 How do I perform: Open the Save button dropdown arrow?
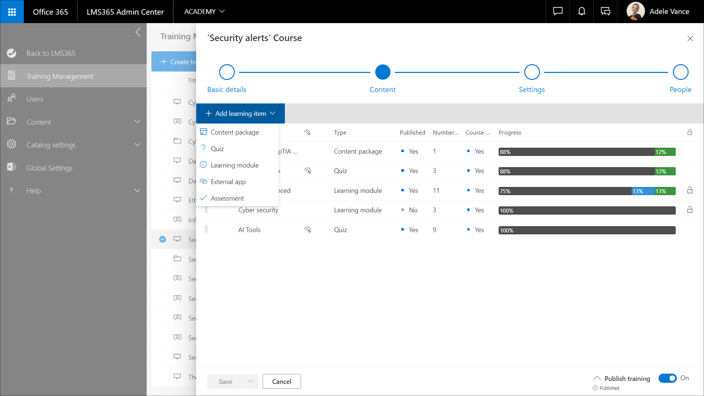[x=251, y=381]
